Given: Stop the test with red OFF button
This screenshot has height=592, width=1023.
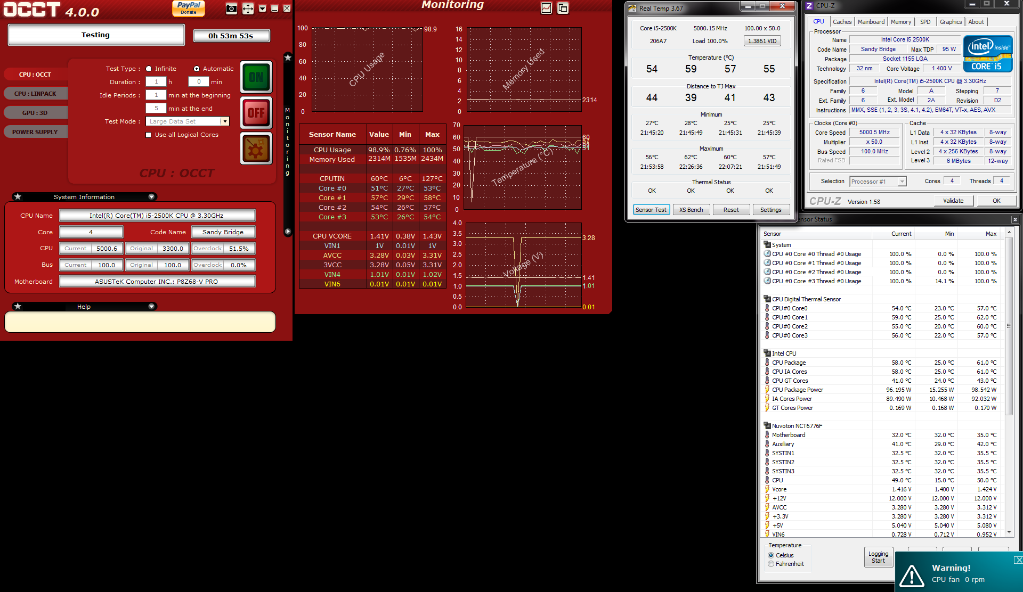Looking at the screenshot, I should point(256,113).
